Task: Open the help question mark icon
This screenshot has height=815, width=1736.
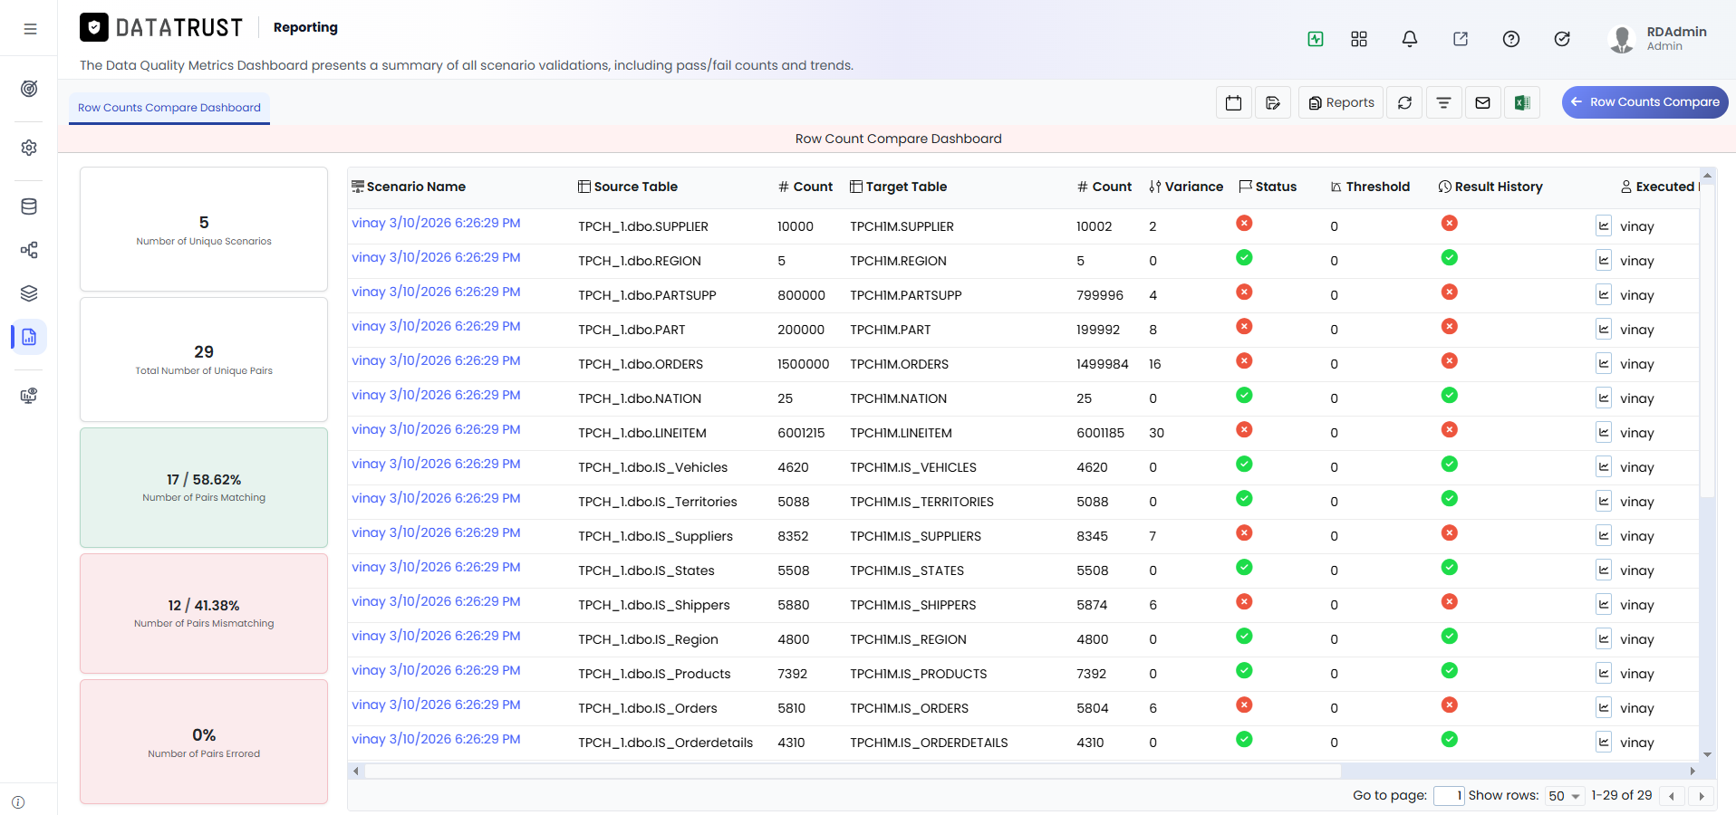Action: pyautogui.click(x=1510, y=39)
